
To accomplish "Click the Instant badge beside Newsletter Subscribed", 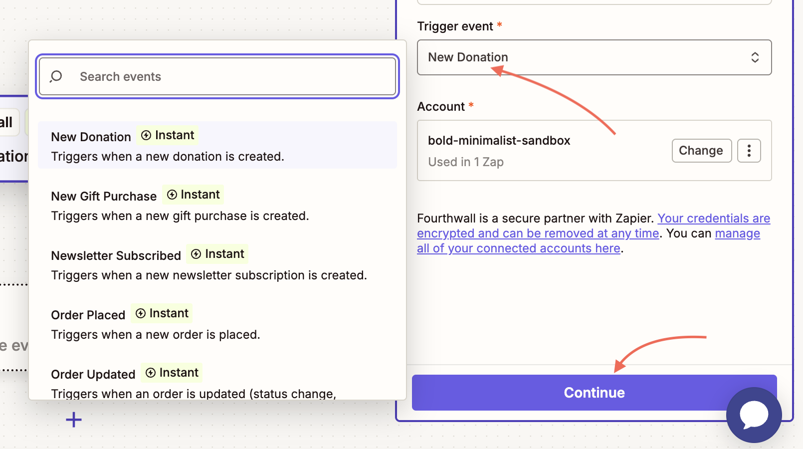I will [217, 254].
